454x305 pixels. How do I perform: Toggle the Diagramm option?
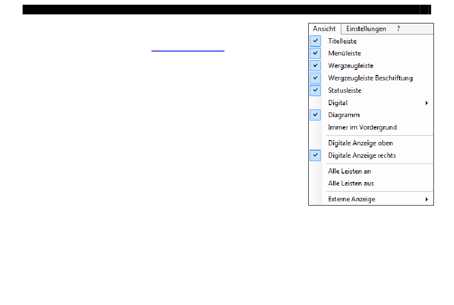coord(371,115)
